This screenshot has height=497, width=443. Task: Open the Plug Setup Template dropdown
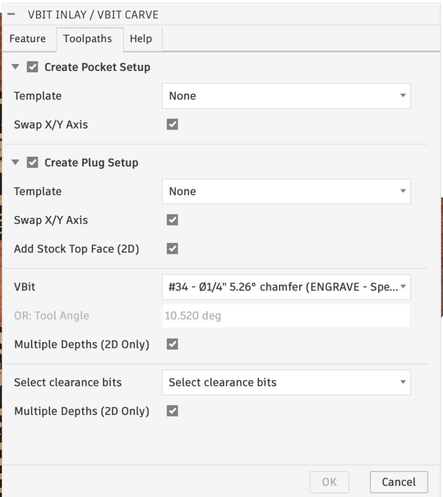(x=286, y=191)
